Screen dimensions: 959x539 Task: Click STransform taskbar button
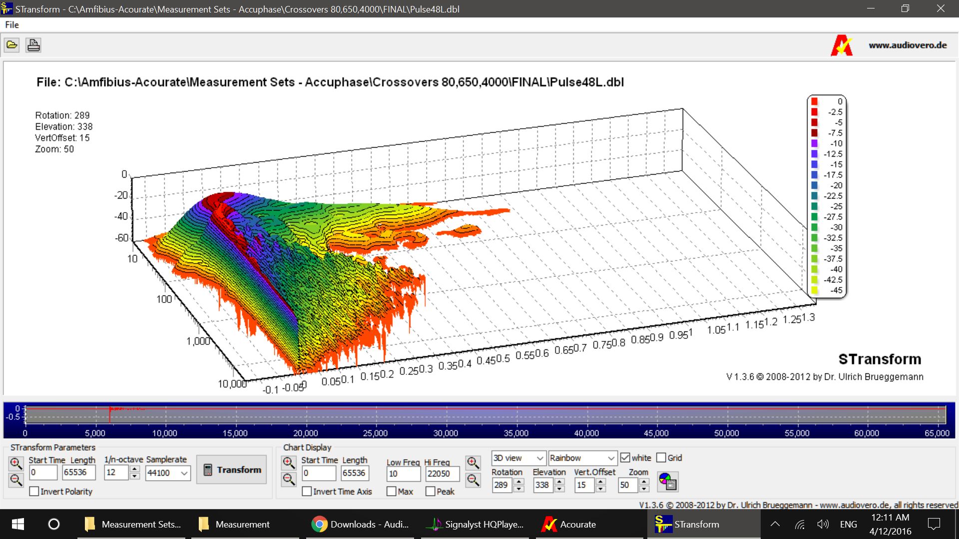[704, 524]
